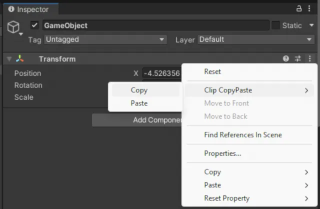The image size is (320, 209).
Task: Click the Inspector lock icon
Action: [299, 8]
